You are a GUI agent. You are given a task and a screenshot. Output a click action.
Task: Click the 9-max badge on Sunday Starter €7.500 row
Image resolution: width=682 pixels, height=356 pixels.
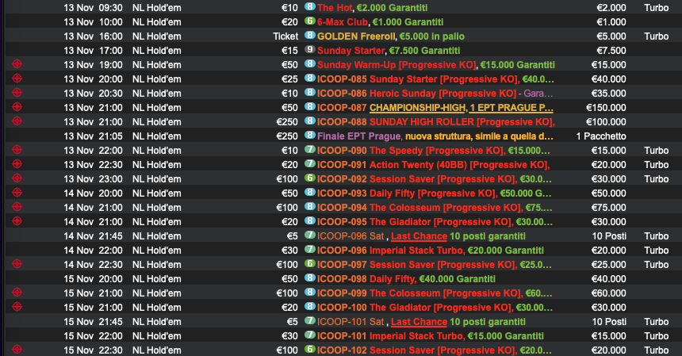point(310,49)
